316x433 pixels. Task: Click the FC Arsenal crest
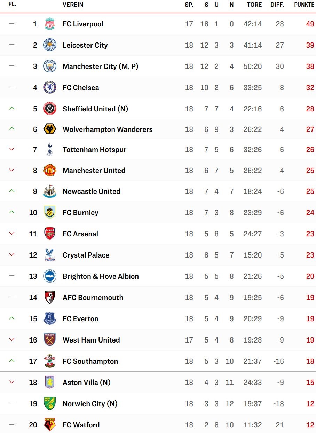click(x=50, y=234)
